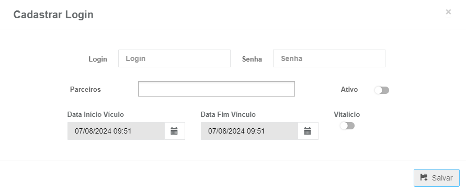Open calendar picker for Data Início Vículo
Image resolution: width=466 pixels, height=193 pixels.
click(175, 131)
